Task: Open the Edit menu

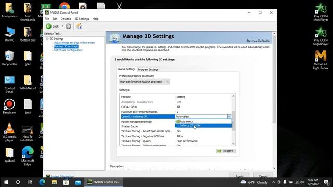Action: point(55,19)
